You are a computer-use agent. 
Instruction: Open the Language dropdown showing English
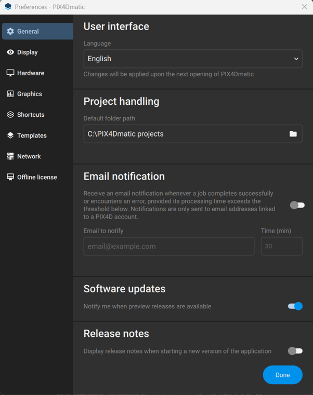(193, 59)
